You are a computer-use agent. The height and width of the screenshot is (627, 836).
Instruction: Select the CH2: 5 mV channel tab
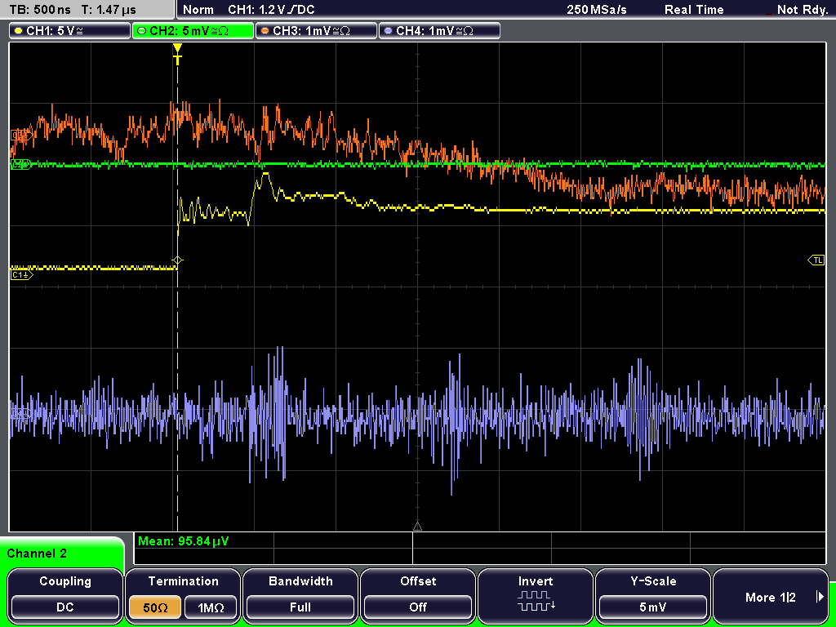193,31
